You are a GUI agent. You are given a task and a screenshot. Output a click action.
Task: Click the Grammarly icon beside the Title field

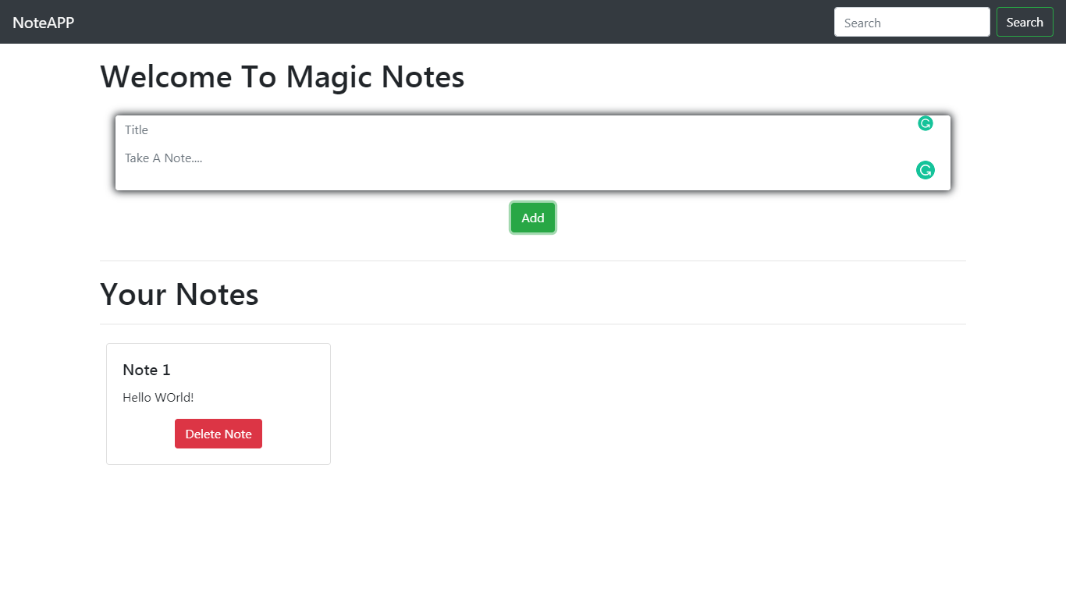pyautogui.click(x=925, y=123)
